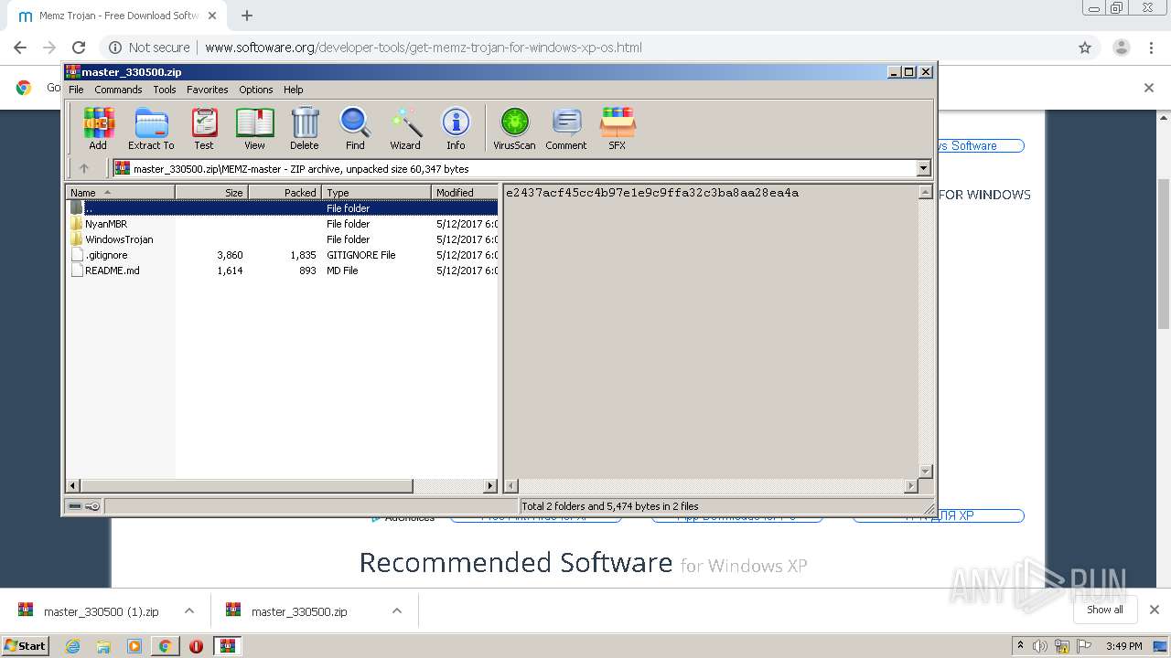Click the archive comment hash text
The width and height of the screenshot is (1171, 658).
pos(652,193)
